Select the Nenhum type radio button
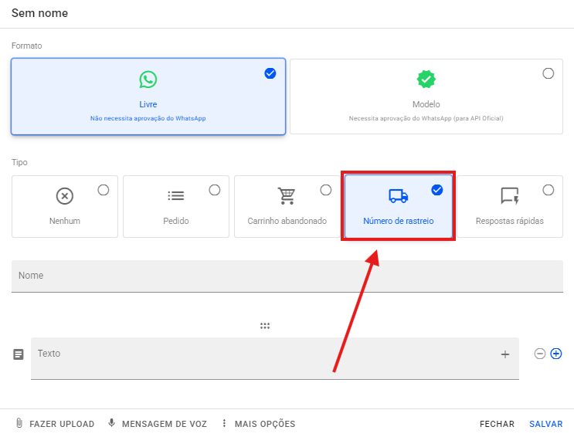The image size is (574, 437). tap(104, 190)
